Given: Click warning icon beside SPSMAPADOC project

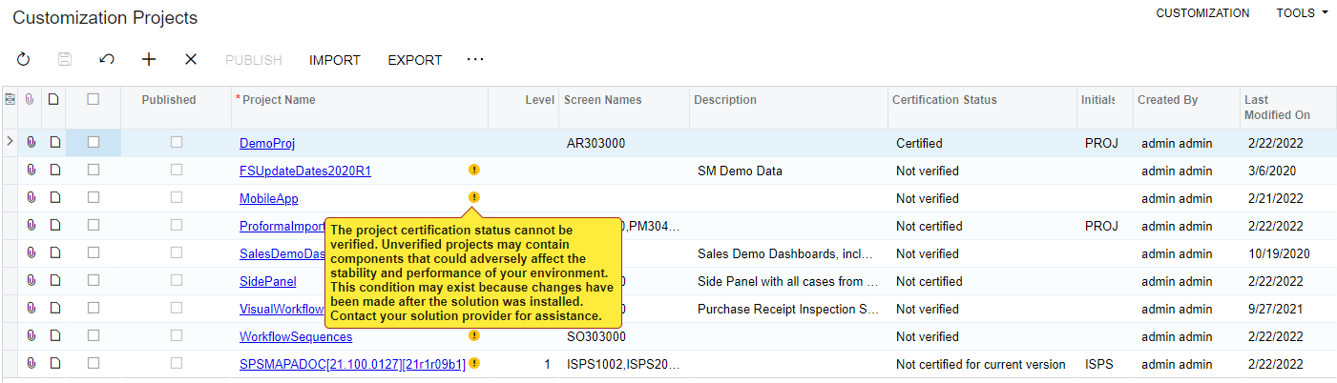Looking at the screenshot, I should [474, 363].
